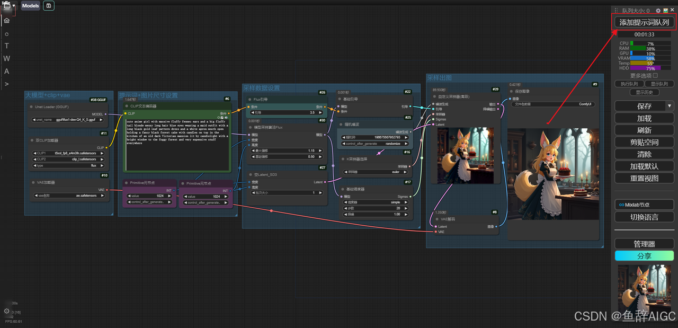This screenshot has width=678, height=328.
Task: Click the 加载 button
Action: (644, 118)
